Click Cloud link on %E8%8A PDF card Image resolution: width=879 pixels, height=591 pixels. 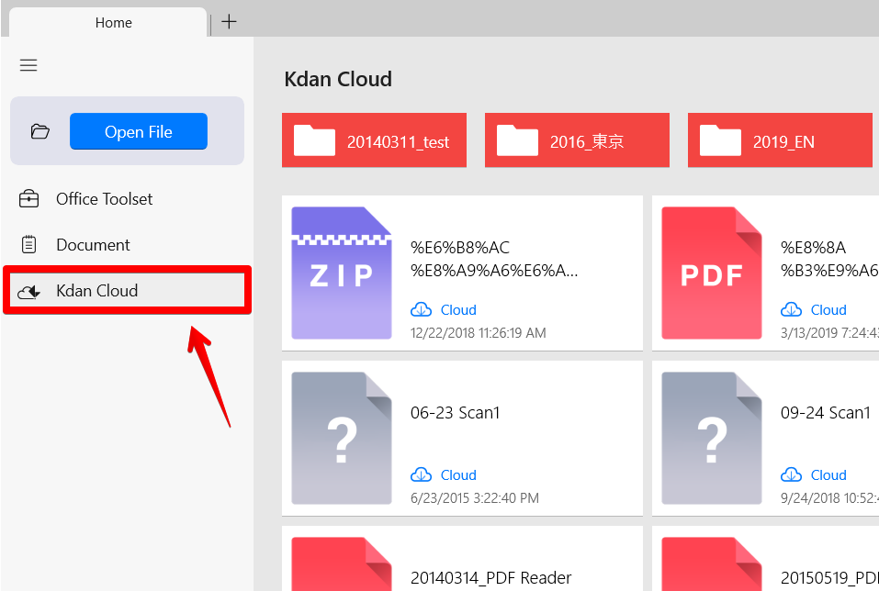pyautogui.click(x=828, y=310)
